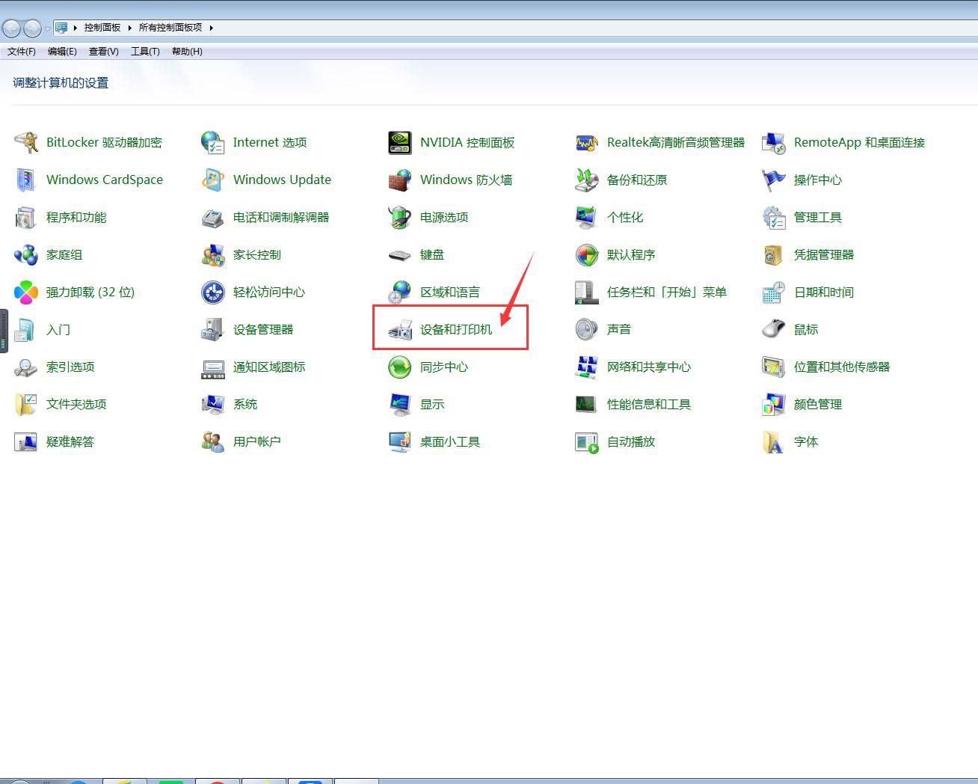Click the 颜色管理 icon
This screenshot has height=784, width=978.
pyautogui.click(x=773, y=404)
